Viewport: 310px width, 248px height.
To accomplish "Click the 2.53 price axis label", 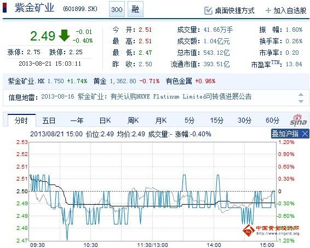I will [x=22, y=142].
